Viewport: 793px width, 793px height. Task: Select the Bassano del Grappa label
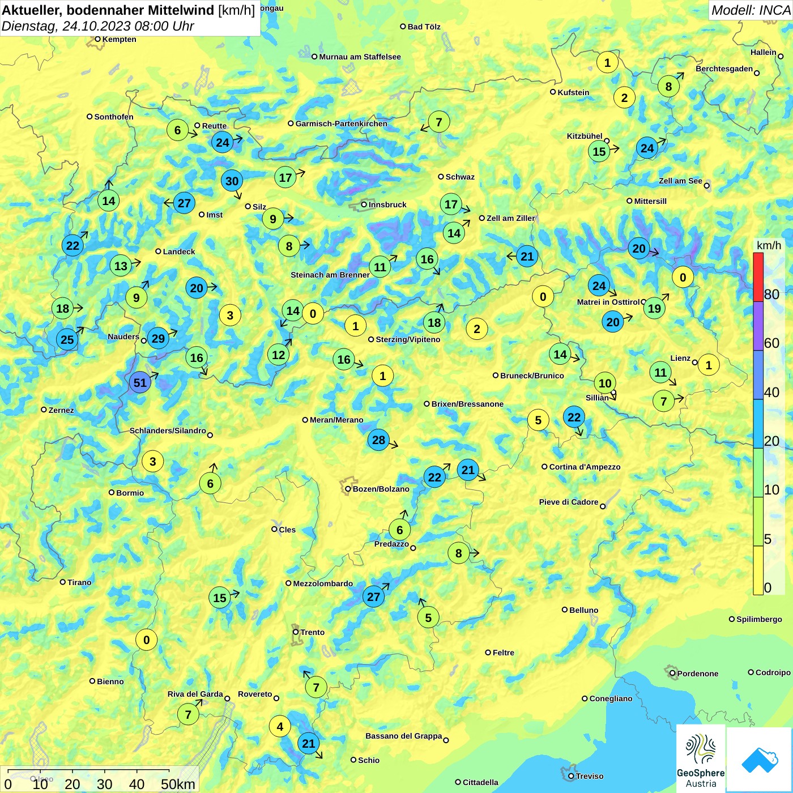(404, 736)
